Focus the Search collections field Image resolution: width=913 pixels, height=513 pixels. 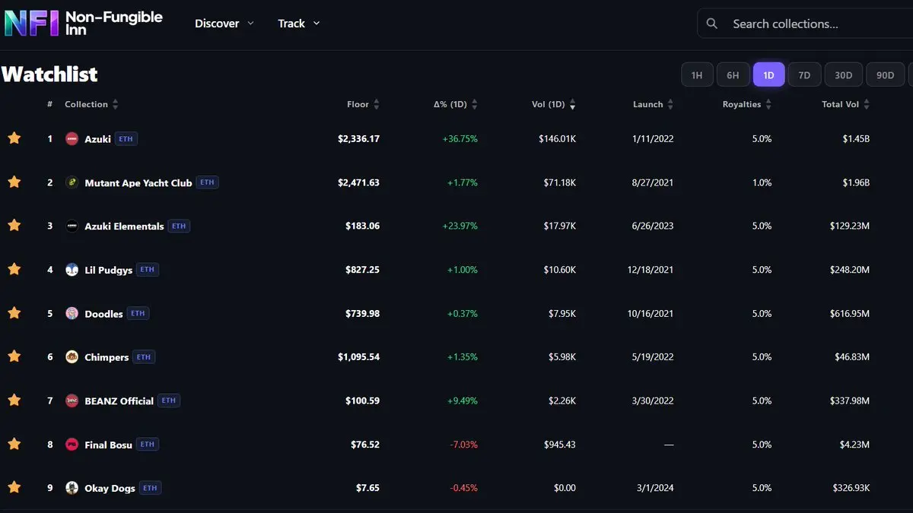coord(805,24)
